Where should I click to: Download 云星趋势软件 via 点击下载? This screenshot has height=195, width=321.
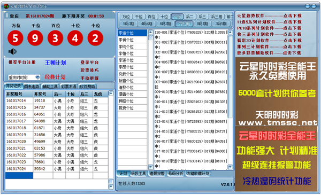coord(292,15)
